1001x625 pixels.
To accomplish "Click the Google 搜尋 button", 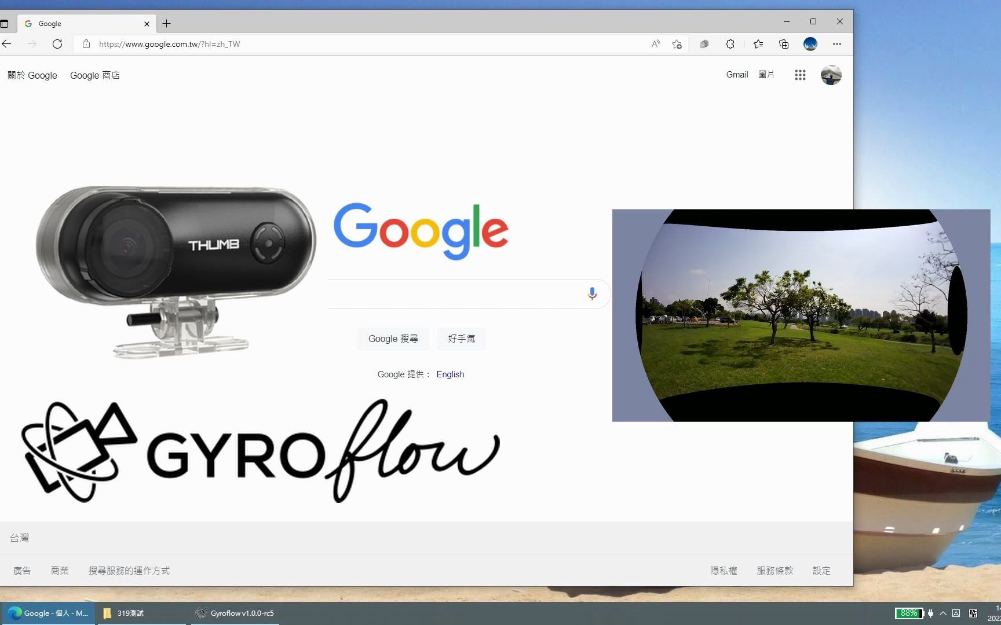I will coord(393,339).
